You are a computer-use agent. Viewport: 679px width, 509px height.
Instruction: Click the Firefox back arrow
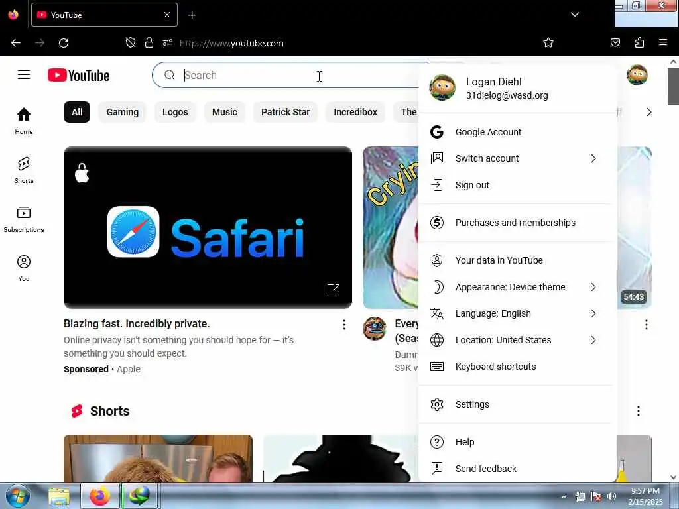pyautogui.click(x=16, y=43)
